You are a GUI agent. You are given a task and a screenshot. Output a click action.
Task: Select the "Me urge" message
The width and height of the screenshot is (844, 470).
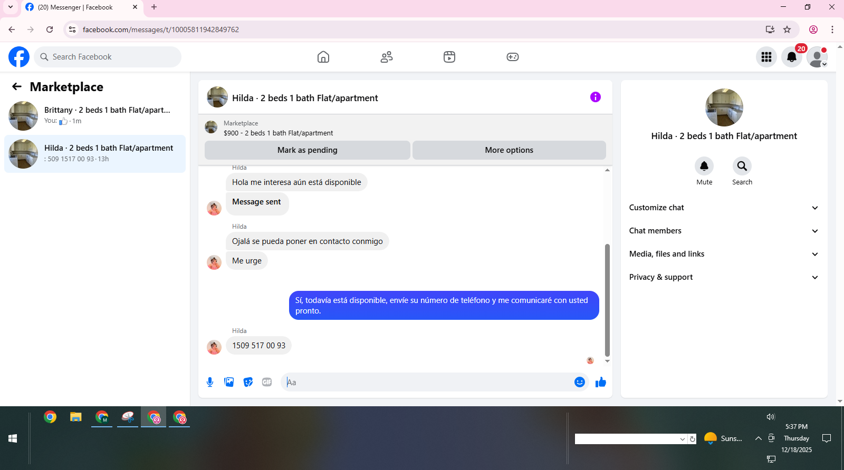point(247,261)
